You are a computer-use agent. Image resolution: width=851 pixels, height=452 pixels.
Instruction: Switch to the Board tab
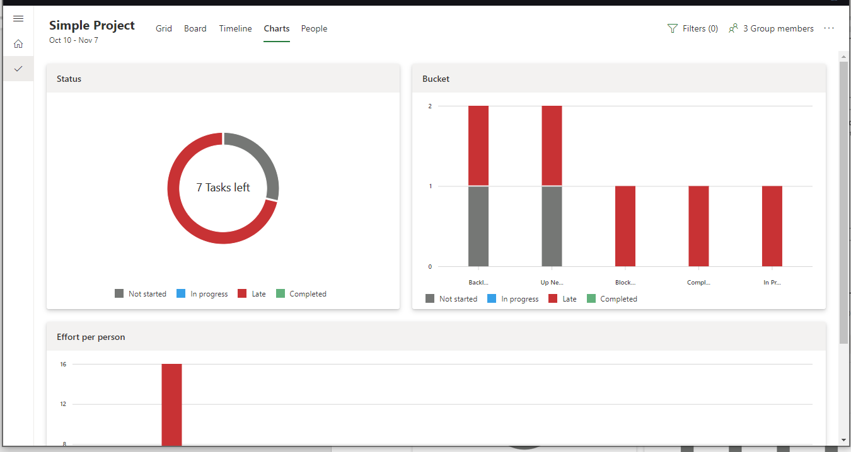(x=195, y=28)
